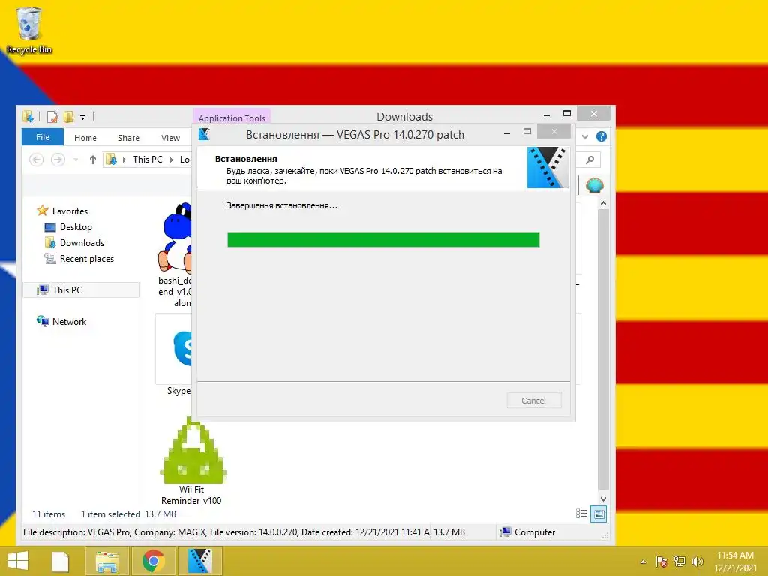Open File Explorer from the taskbar

106,561
